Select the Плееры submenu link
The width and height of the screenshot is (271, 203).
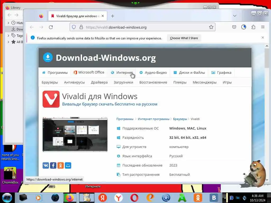[x=180, y=82]
